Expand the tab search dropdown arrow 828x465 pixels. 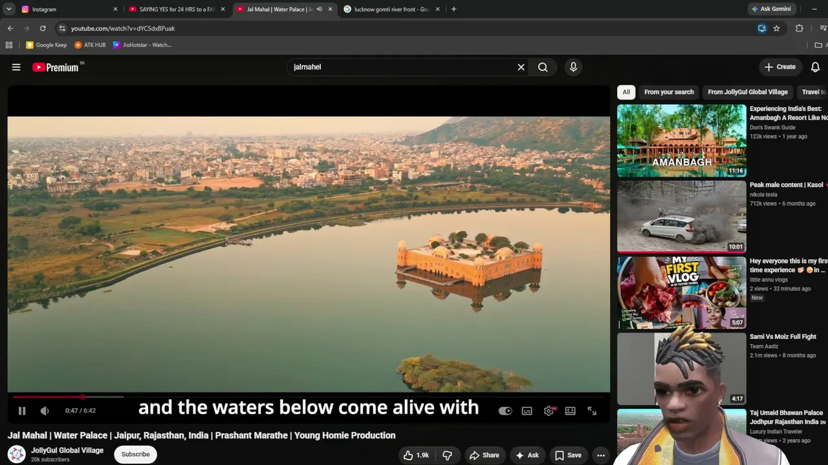[x=9, y=9]
